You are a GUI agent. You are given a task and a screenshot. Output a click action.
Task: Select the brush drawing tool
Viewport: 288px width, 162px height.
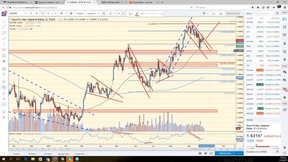(4, 39)
